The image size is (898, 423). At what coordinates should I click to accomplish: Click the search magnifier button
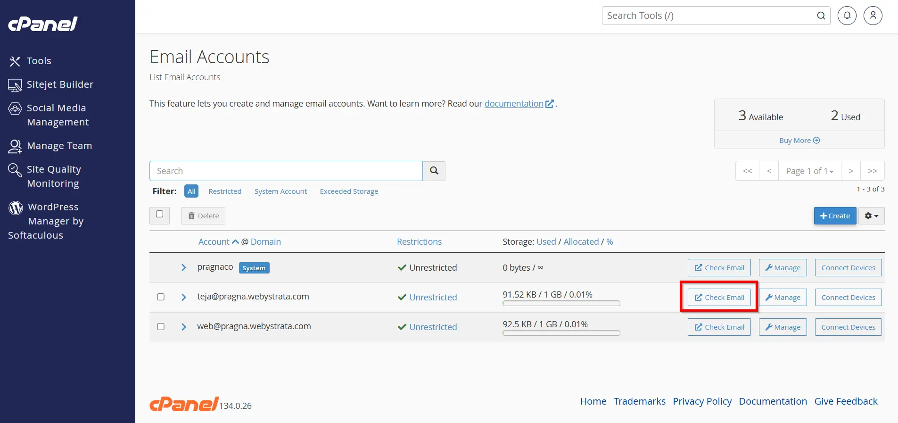click(x=434, y=171)
